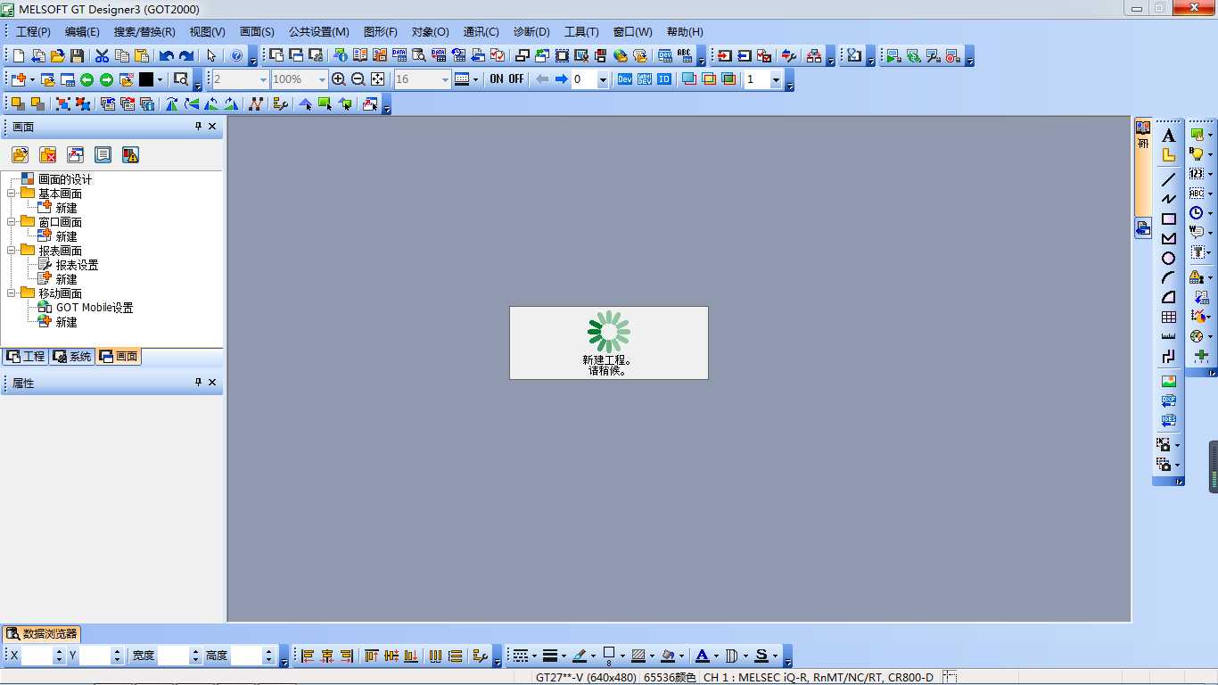
Task: Select the Rectangle drawing tool
Action: [1169, 219]
